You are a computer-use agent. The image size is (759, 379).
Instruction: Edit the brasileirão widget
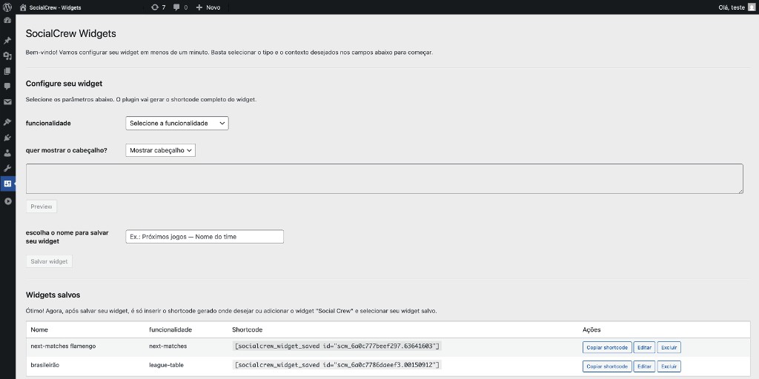[644, 366]
